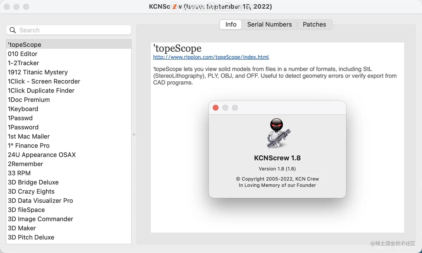The height and width of the screenshot is (253, 422).
Task: Select 1Doc Premium in the list
Action: click(69, 100)
